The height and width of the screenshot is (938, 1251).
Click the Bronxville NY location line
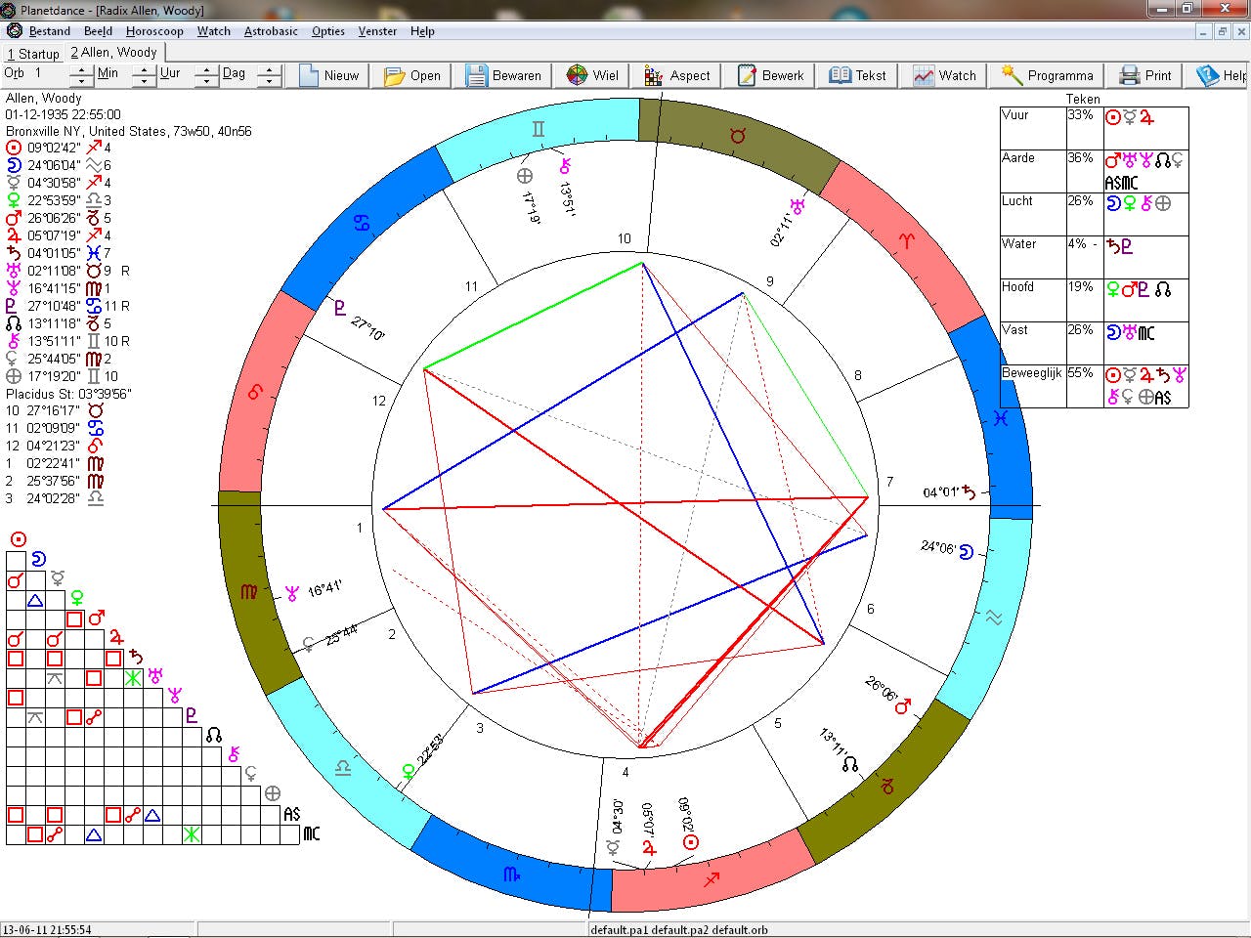(129, 131)
